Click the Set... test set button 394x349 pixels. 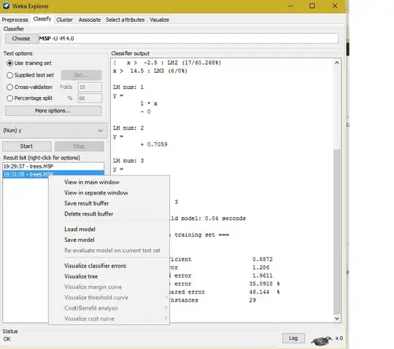coord(81,75)
